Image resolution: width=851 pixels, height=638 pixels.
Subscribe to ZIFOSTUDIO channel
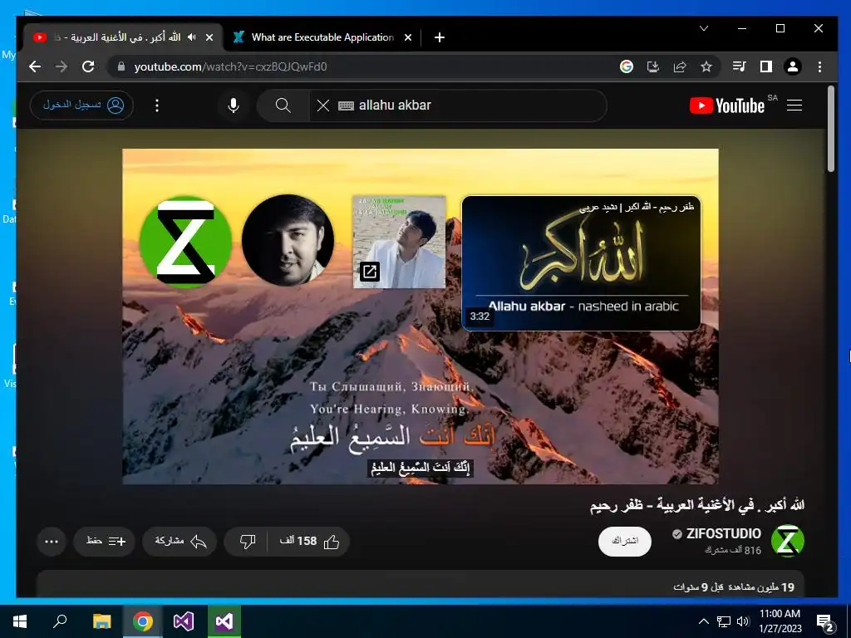click(x=625, y=541)
